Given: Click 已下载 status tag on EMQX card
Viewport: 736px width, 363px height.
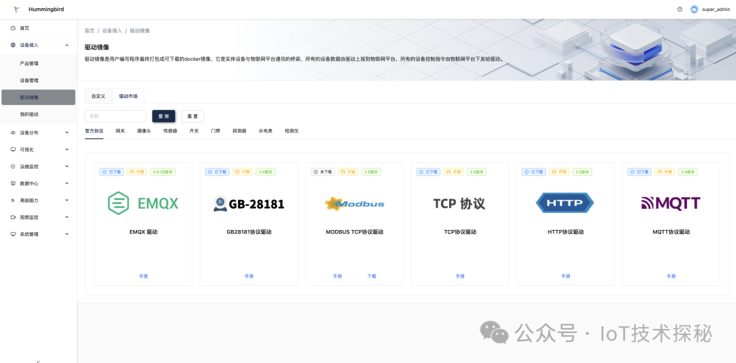Looking at the screenshot, I should tap(111, 172).
